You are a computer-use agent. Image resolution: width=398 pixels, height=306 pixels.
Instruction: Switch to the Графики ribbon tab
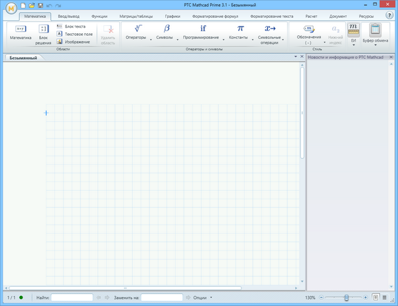pos(172,15)
